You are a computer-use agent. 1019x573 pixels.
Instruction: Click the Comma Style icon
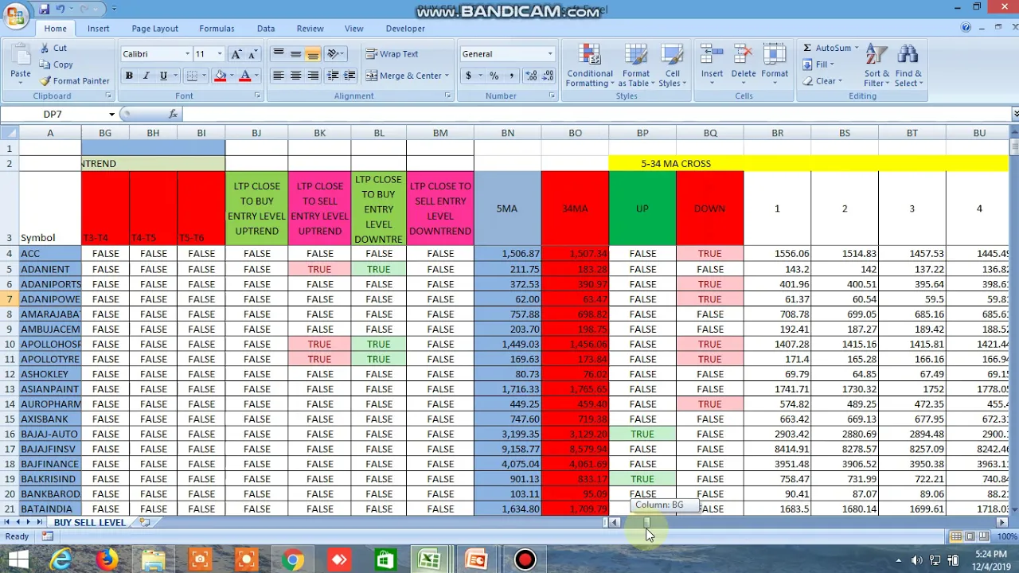point(511,76)
